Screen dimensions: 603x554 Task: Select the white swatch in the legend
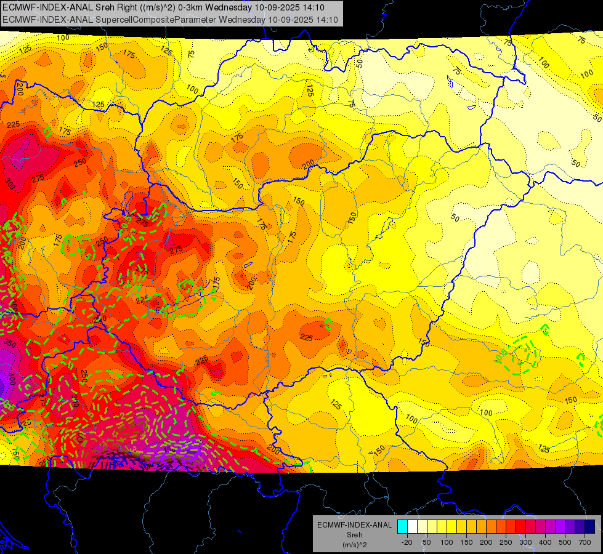pos(412,526)
